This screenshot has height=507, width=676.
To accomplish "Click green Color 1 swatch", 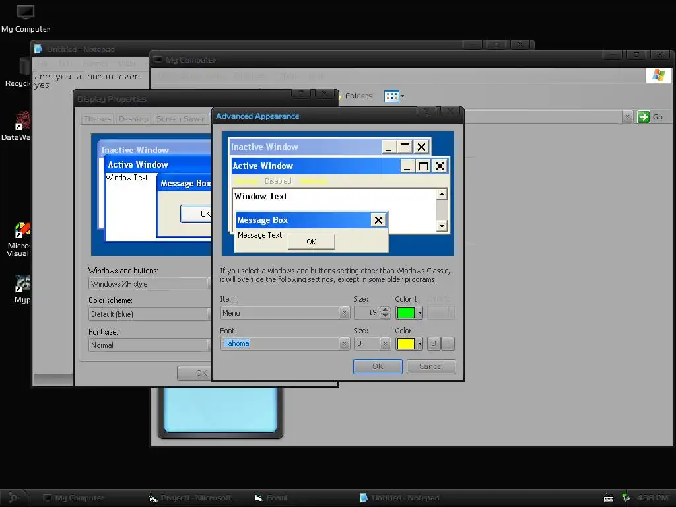I will point(406,312).
